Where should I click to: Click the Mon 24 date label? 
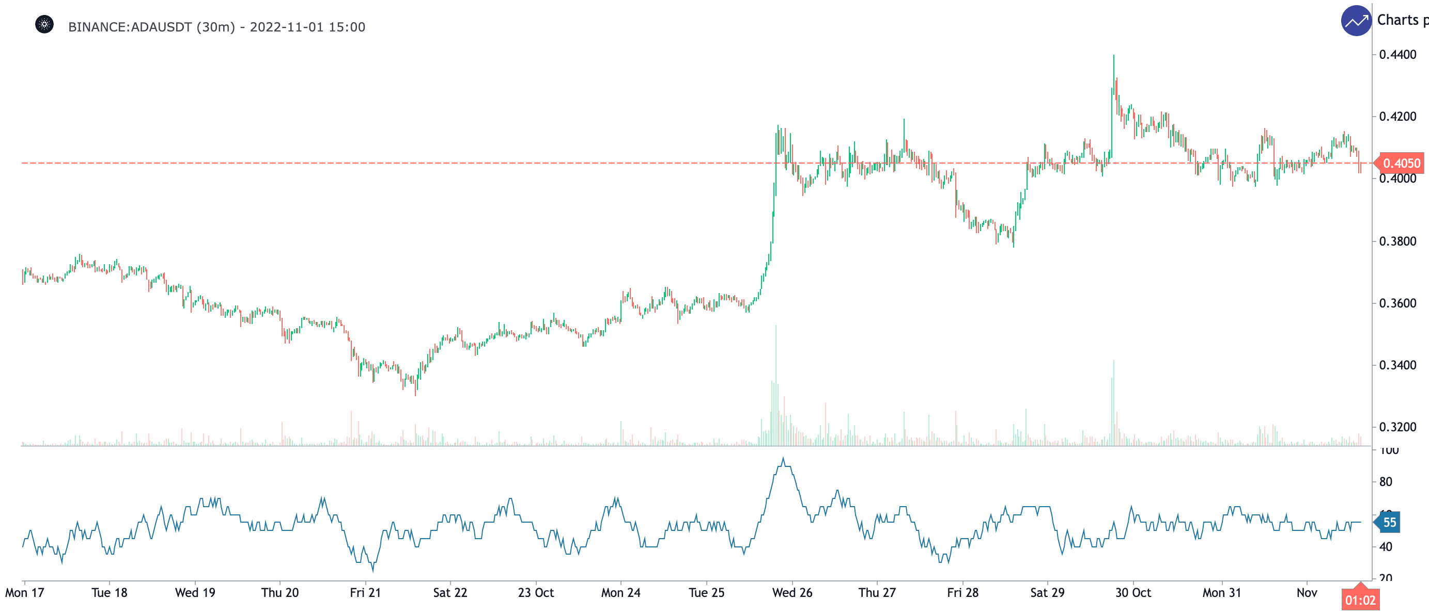tap(621, 593)
